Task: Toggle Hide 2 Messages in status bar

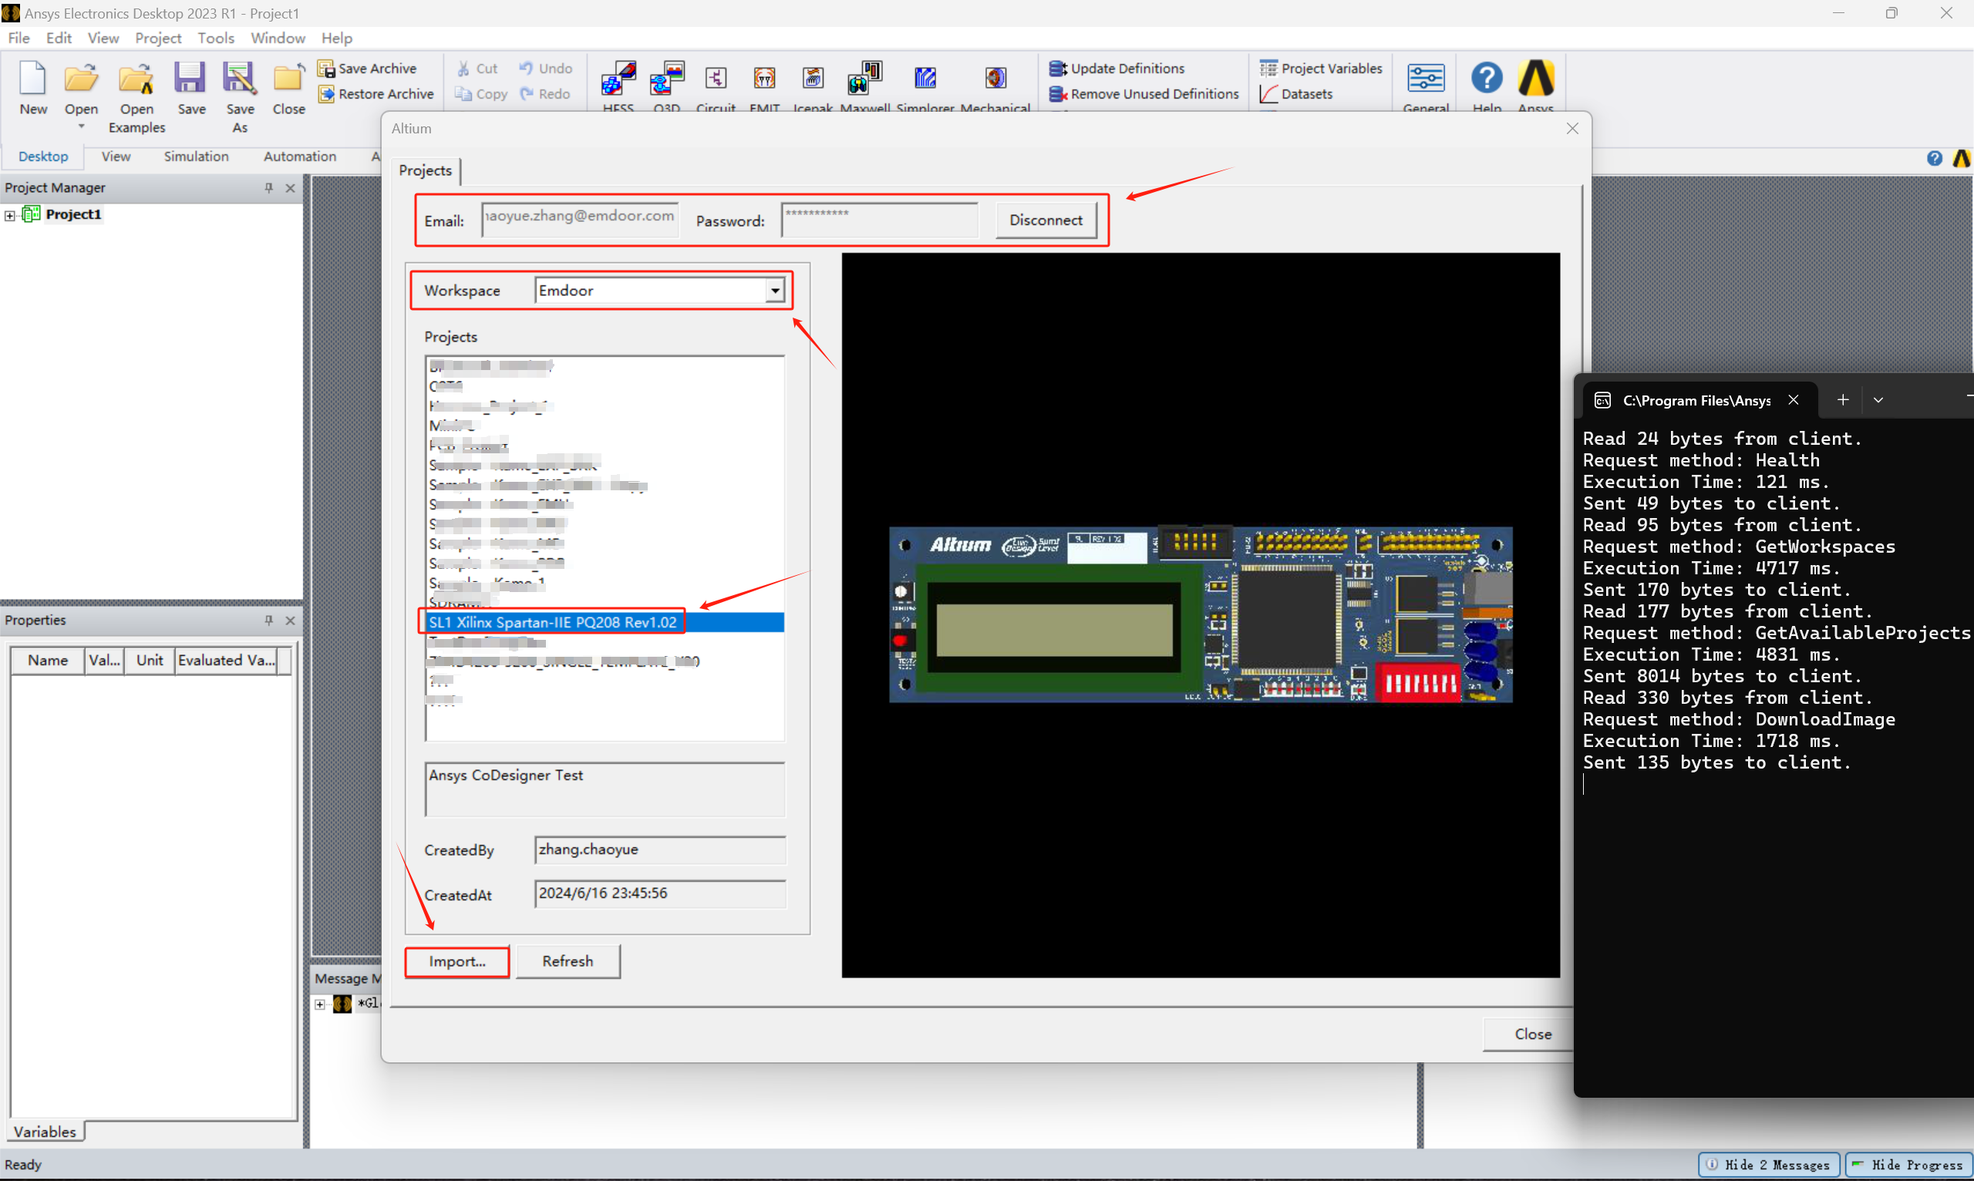Action: (1769, 1164)
